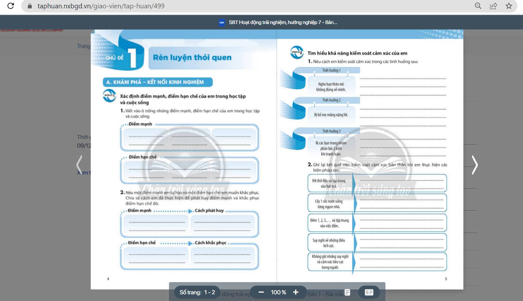The width and height of the screenshot is (523, 301).
Task: Click 'Tình huống 3' label
Action: tap(332, 131)
